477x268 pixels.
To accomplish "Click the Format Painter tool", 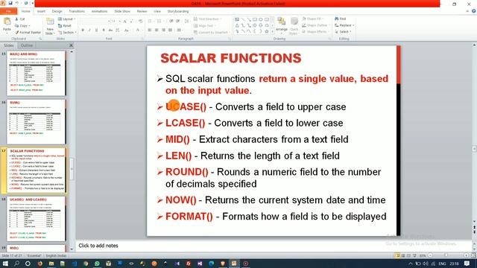I will point(28,32).
